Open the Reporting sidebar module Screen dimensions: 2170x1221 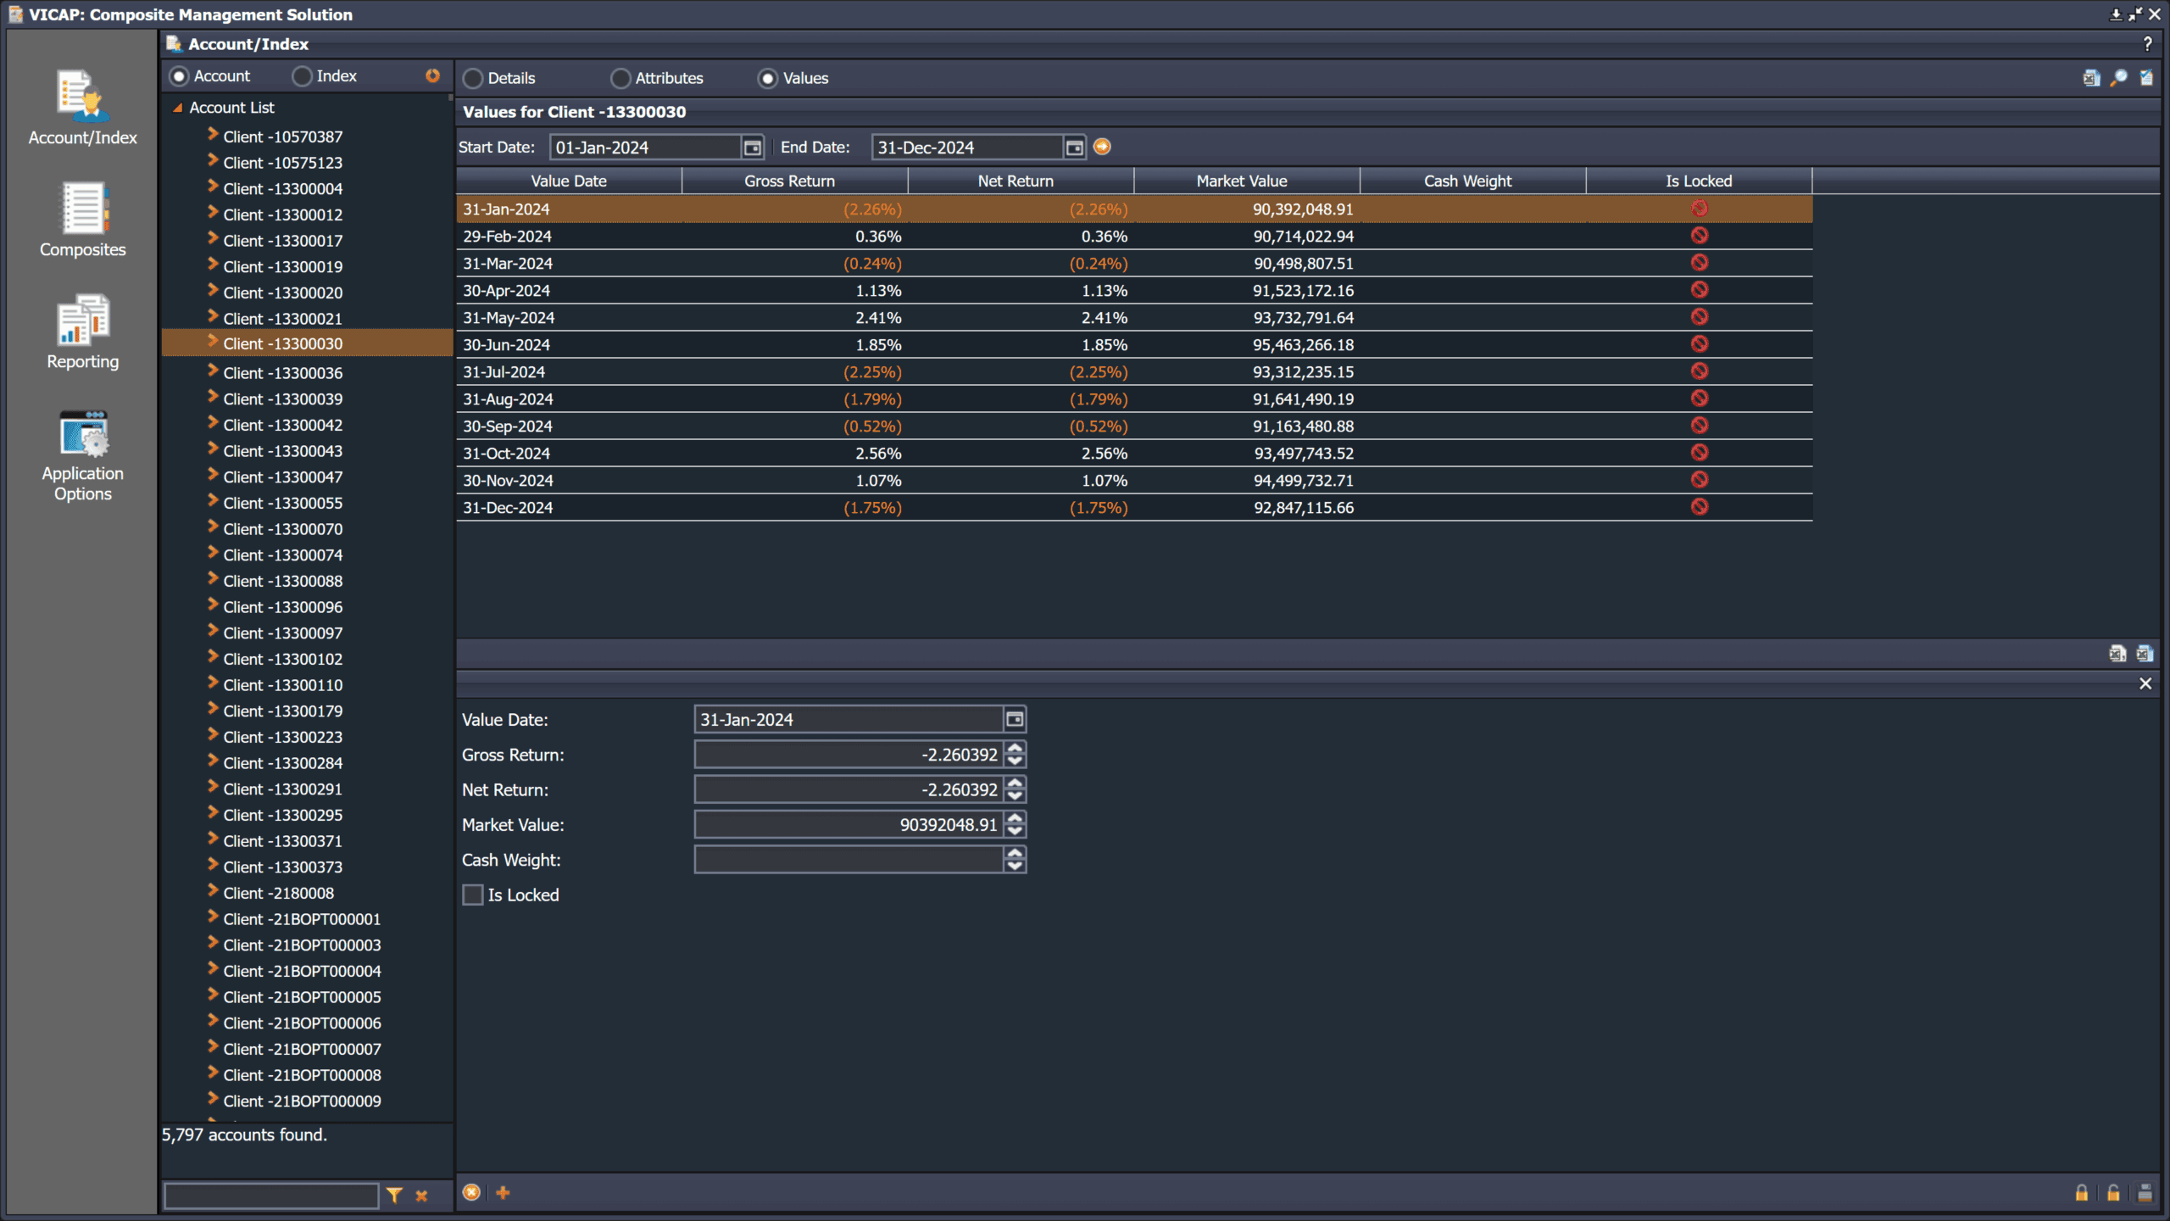click(x=82, y=332)
